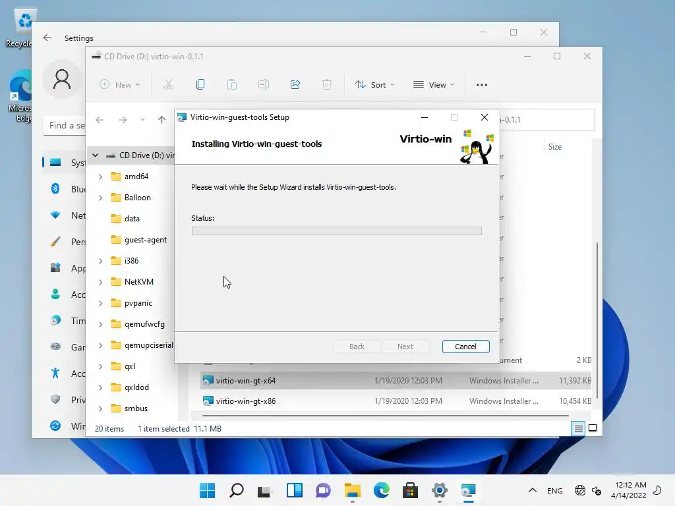This screenshot has height=506, width=675.
Task: Expand the pvpanic folder in tree
Action: pos(100,303)
